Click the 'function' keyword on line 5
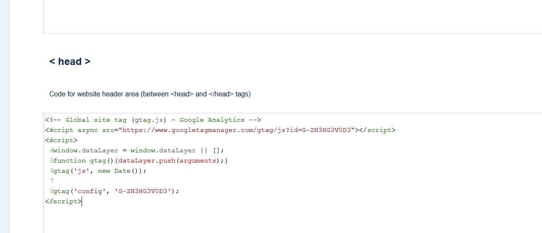 69,161
